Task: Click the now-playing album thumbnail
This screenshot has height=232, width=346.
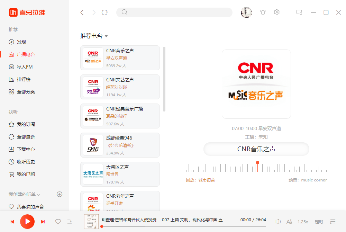Action: click(x=91, y=222)
